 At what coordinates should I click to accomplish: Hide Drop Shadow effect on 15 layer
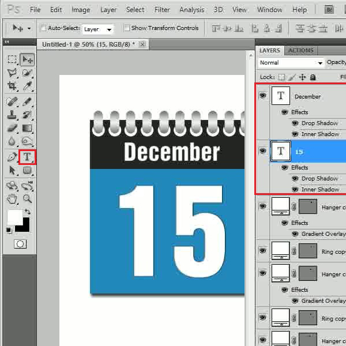point(295,179)
